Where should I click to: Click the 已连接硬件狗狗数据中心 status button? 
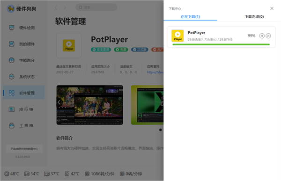pos(24,149)
